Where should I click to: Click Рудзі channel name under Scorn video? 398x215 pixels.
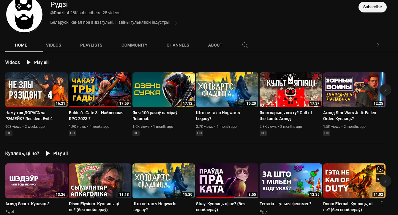click(x=10, y=212)
